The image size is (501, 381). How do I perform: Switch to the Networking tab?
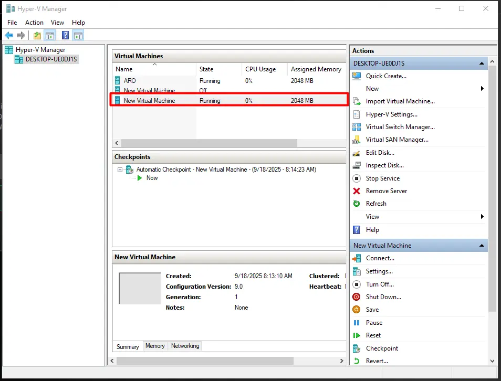tap(185, 345)
